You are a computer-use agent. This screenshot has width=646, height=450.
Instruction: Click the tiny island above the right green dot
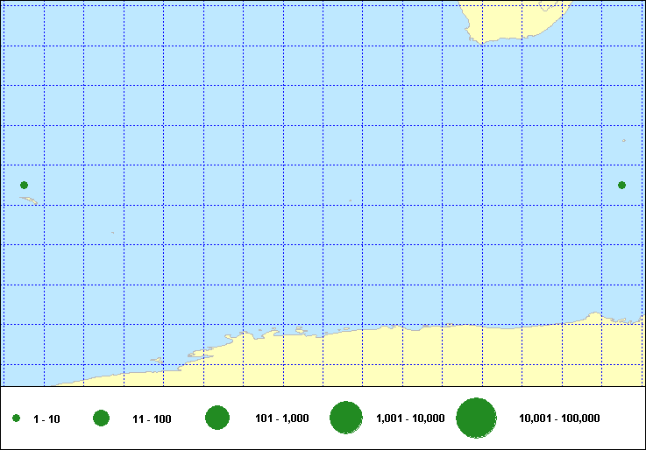[x=623, y=140]
